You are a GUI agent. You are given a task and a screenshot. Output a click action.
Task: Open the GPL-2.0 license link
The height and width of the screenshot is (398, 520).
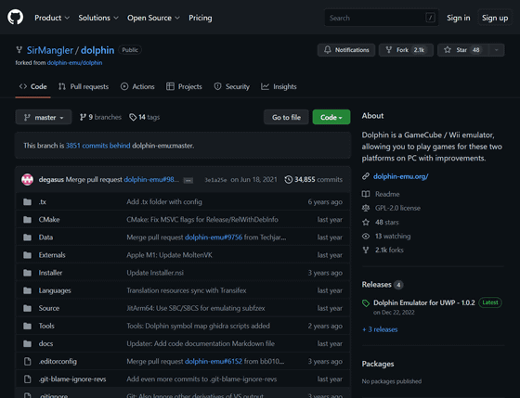397,208
